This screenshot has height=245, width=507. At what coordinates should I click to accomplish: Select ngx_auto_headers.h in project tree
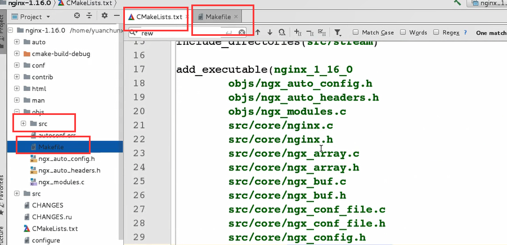(70, 170)
